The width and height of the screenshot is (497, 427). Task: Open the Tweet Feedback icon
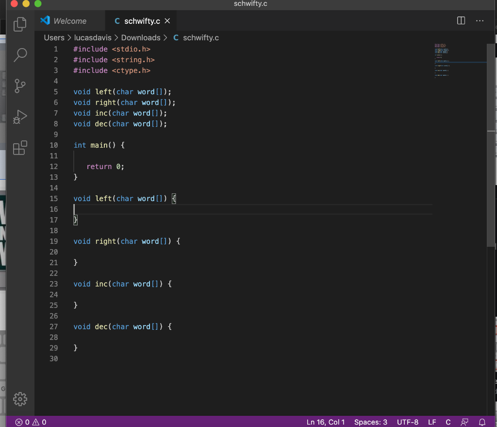(464, 422)
